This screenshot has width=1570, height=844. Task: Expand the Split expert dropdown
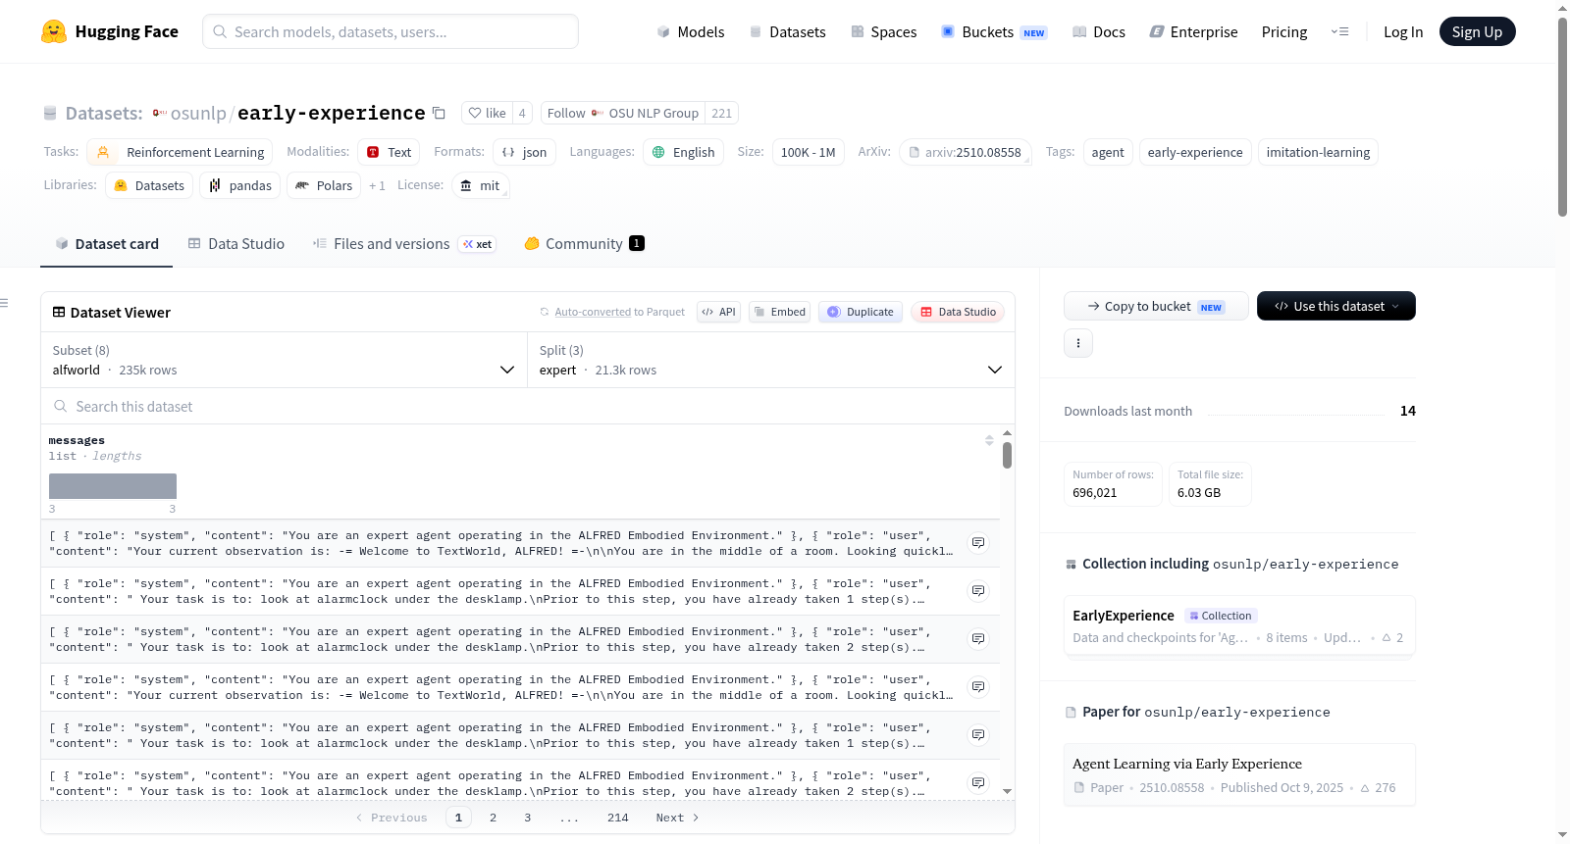(771, 360)
